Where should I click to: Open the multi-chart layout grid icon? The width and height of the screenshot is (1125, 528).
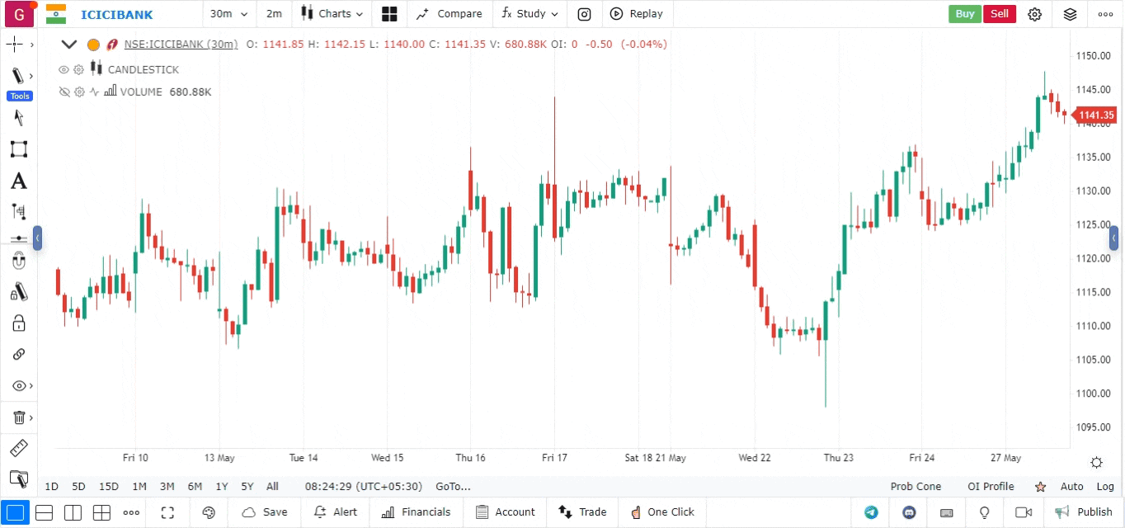tap(389, 14)
